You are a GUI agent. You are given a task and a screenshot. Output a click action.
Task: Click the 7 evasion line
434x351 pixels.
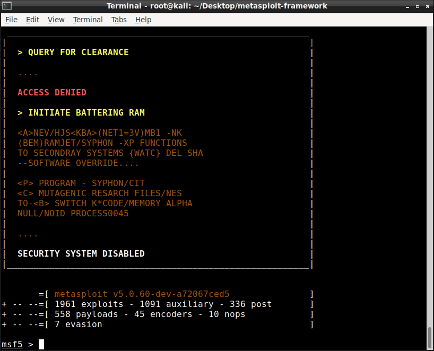[79, 324]
